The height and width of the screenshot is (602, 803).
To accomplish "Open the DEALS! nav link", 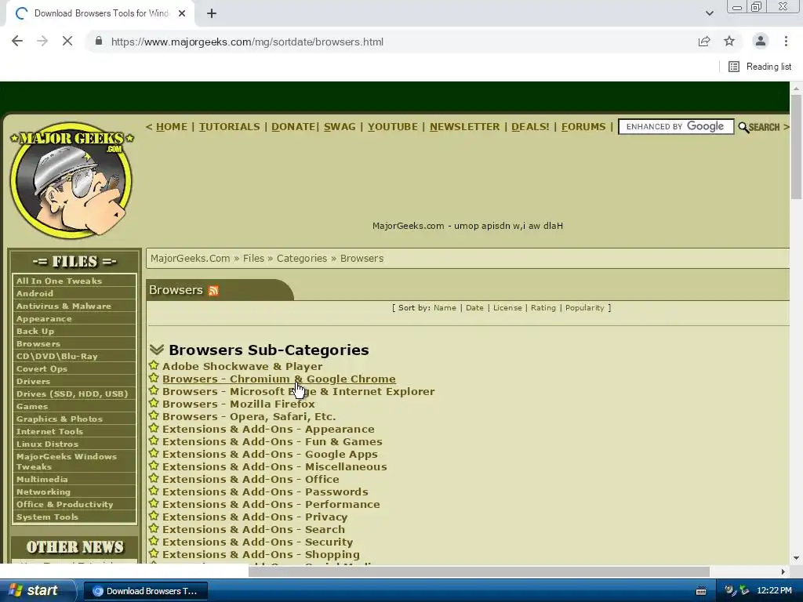I will (x=530, y=126).
